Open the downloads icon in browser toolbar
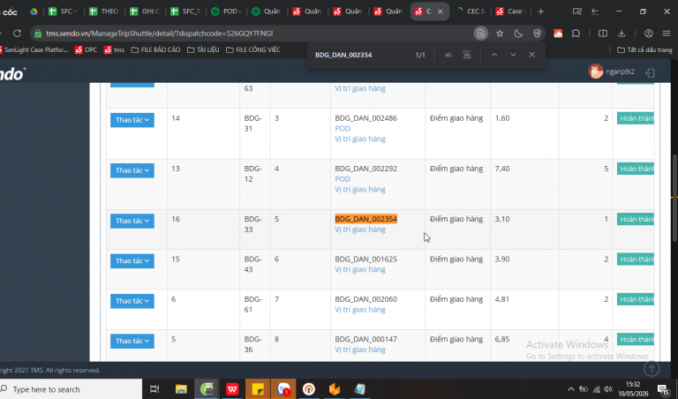Viewport: 678px width, 399px height. pos(621,34)
